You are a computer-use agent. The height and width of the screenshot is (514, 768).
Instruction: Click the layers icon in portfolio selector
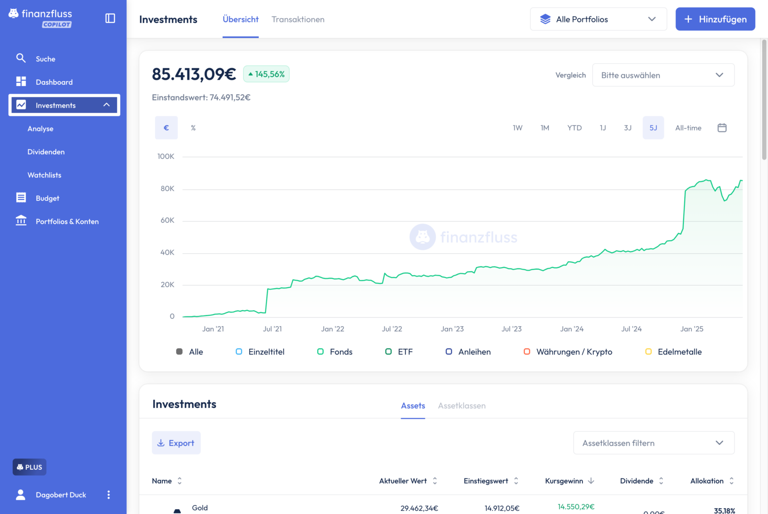pos(545,19)
